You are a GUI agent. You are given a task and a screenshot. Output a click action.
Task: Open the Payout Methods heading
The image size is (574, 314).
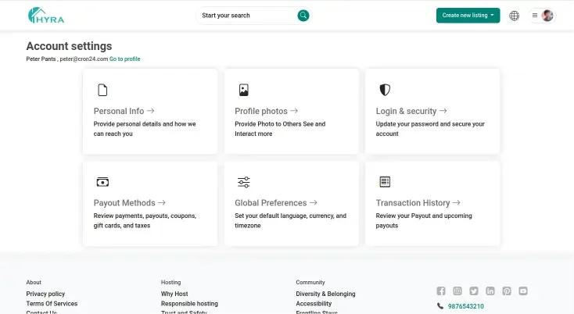pos(124,202)
